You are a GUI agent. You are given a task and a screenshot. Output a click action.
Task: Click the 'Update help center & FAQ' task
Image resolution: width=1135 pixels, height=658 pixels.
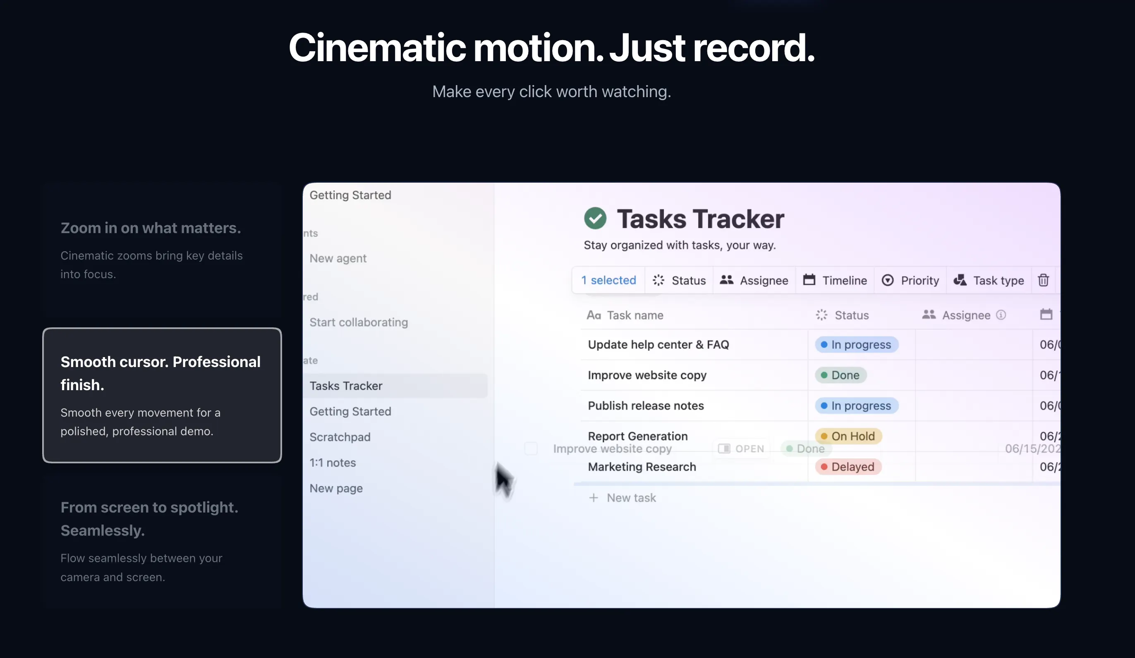point(658,345)
